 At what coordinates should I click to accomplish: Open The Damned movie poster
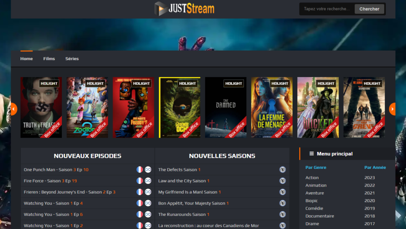[226, 107]
